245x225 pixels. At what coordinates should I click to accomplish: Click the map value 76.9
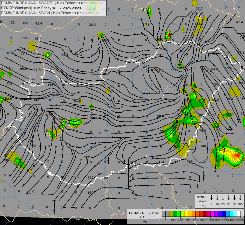[203, 130]
